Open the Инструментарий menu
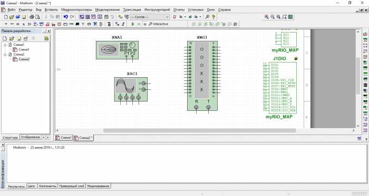The height and width of the screenshot is (196, 369). pos(157,10)
